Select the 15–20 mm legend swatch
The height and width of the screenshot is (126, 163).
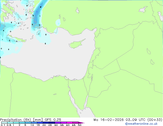[x=40, y=123]
